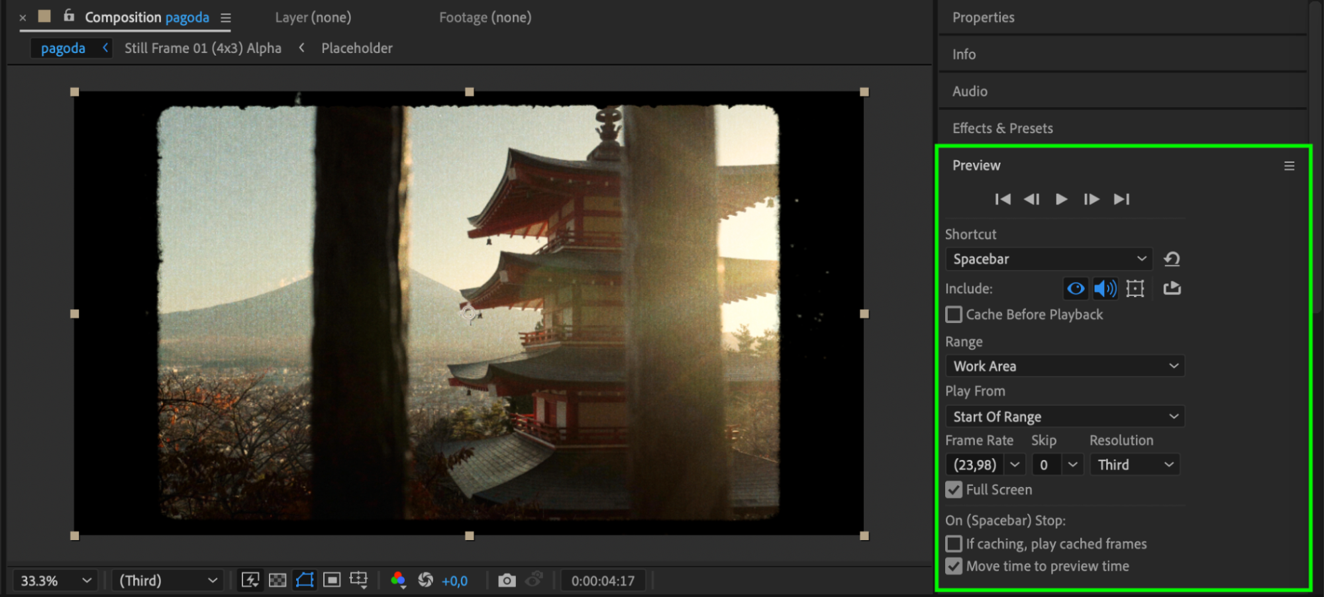Uncheck Move time to preview time
Viewport: 1324px width, 597px height.
coord(954,566)
